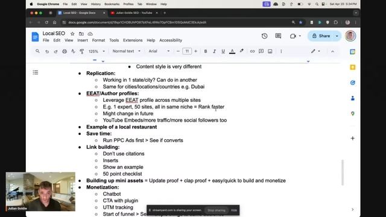This screenshot has height=217, width=386.
Task: Toggle underline formatting
Action: [x=223, y=51]
